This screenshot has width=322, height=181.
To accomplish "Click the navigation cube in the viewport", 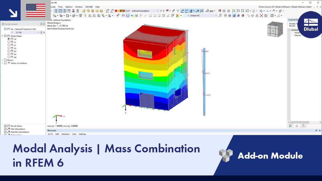I will 275,29.
